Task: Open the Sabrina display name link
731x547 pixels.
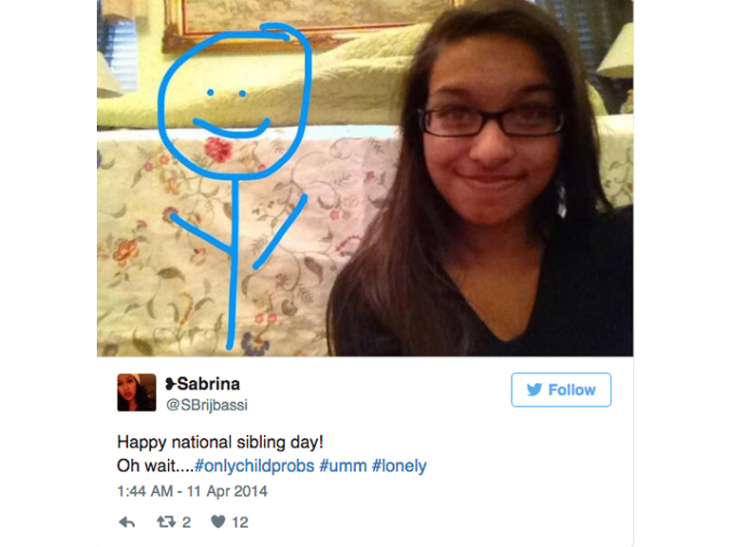Action: [x=209, y=384]
